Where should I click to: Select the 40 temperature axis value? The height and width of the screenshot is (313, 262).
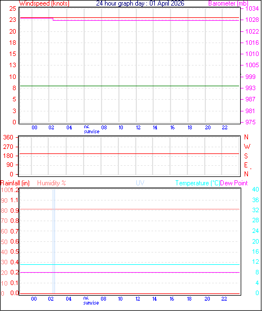point(255,189)
